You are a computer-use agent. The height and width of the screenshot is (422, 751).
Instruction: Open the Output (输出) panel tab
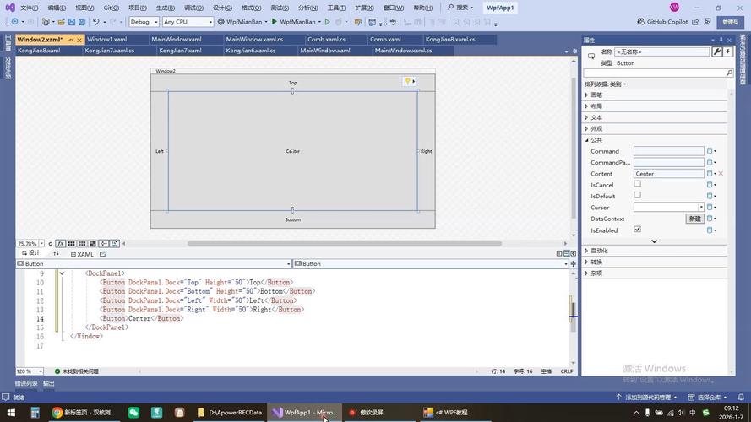(x=49, y=383)
